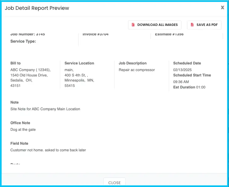229x187 pixels.
Task: Select the Job Detail Report Preview title
Action: click(37, 8)
